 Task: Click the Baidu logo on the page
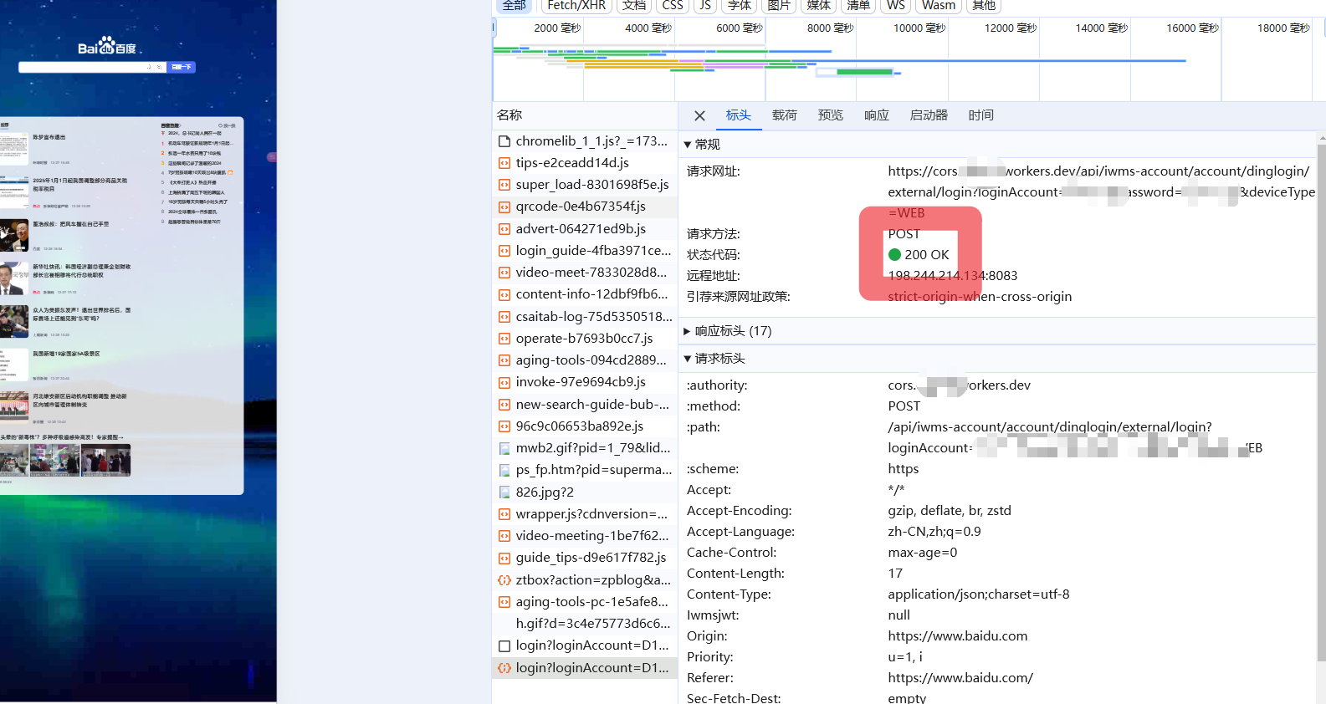click(x=107, y=46)
